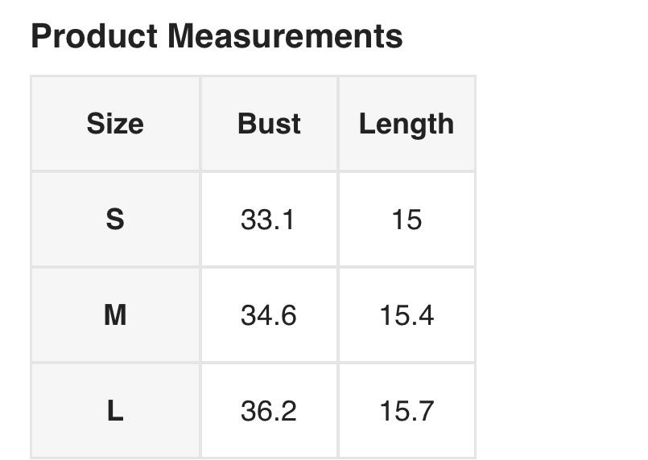Click the L size row label
Viewport: 648px width, 460px height.
click(115, 411)
